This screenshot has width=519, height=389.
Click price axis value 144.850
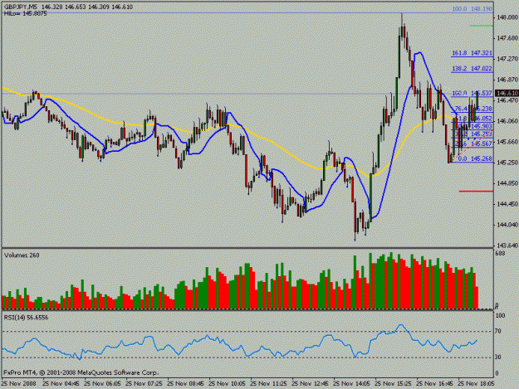507,183
